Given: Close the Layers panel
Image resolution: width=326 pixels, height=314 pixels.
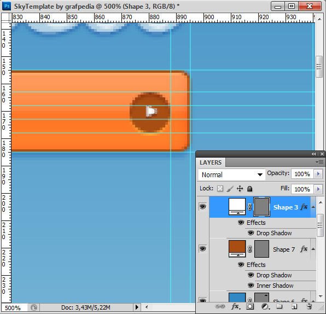Looking at the screenshot, I should 322,154.
